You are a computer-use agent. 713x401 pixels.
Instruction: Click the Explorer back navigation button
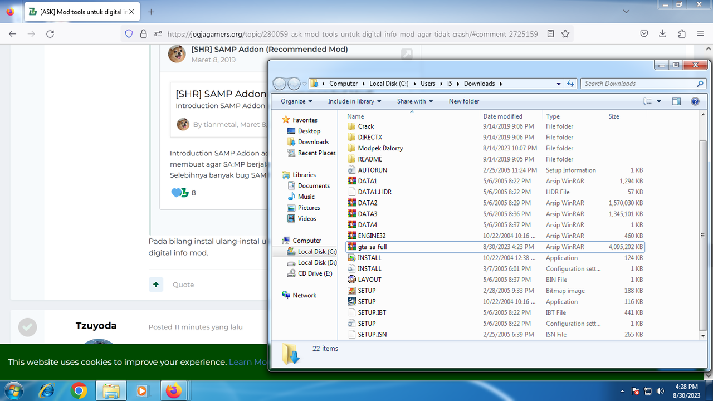pyautogui.click(x=280, y=84)
